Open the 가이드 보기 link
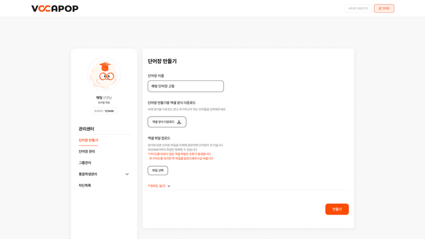Viewport: 425px width, 239px height. (x=157, y=186)
